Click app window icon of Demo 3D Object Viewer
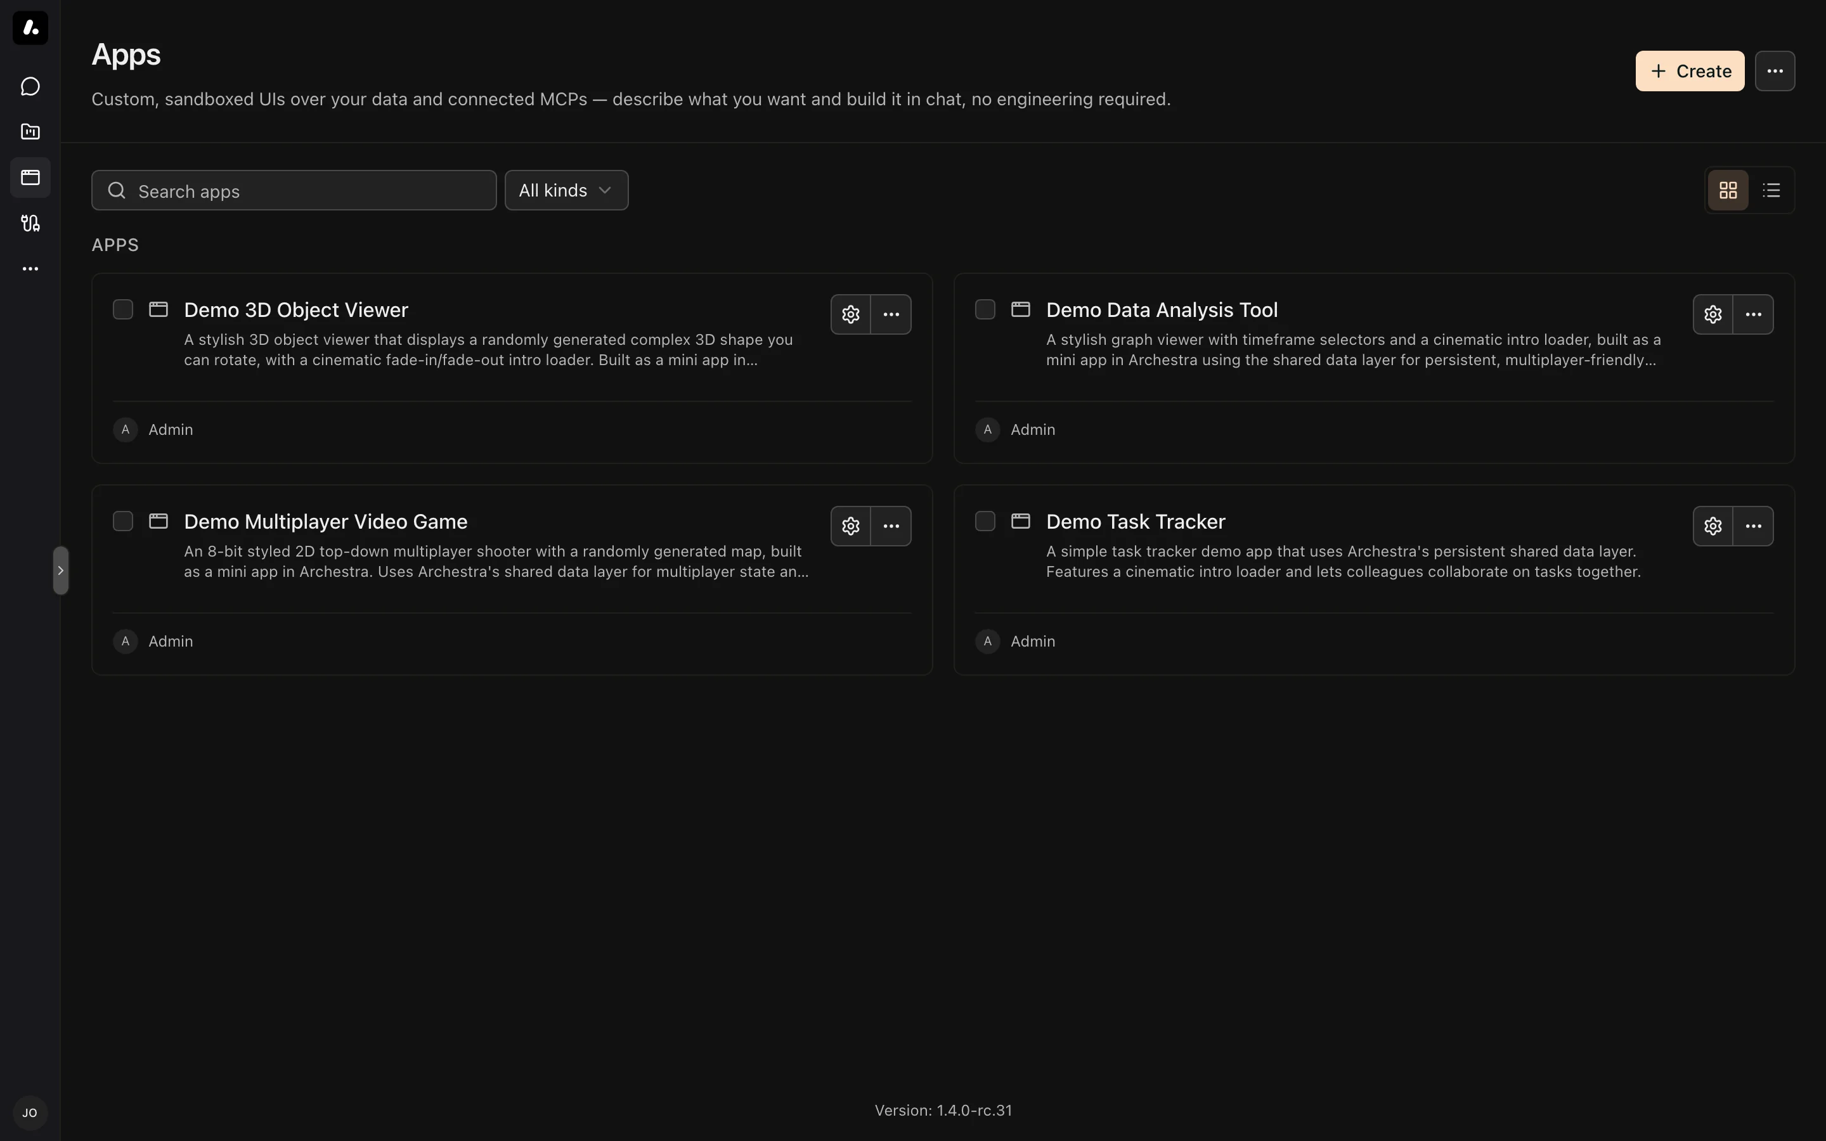This screenshot has height=1141, width=1826. point(159,309)
